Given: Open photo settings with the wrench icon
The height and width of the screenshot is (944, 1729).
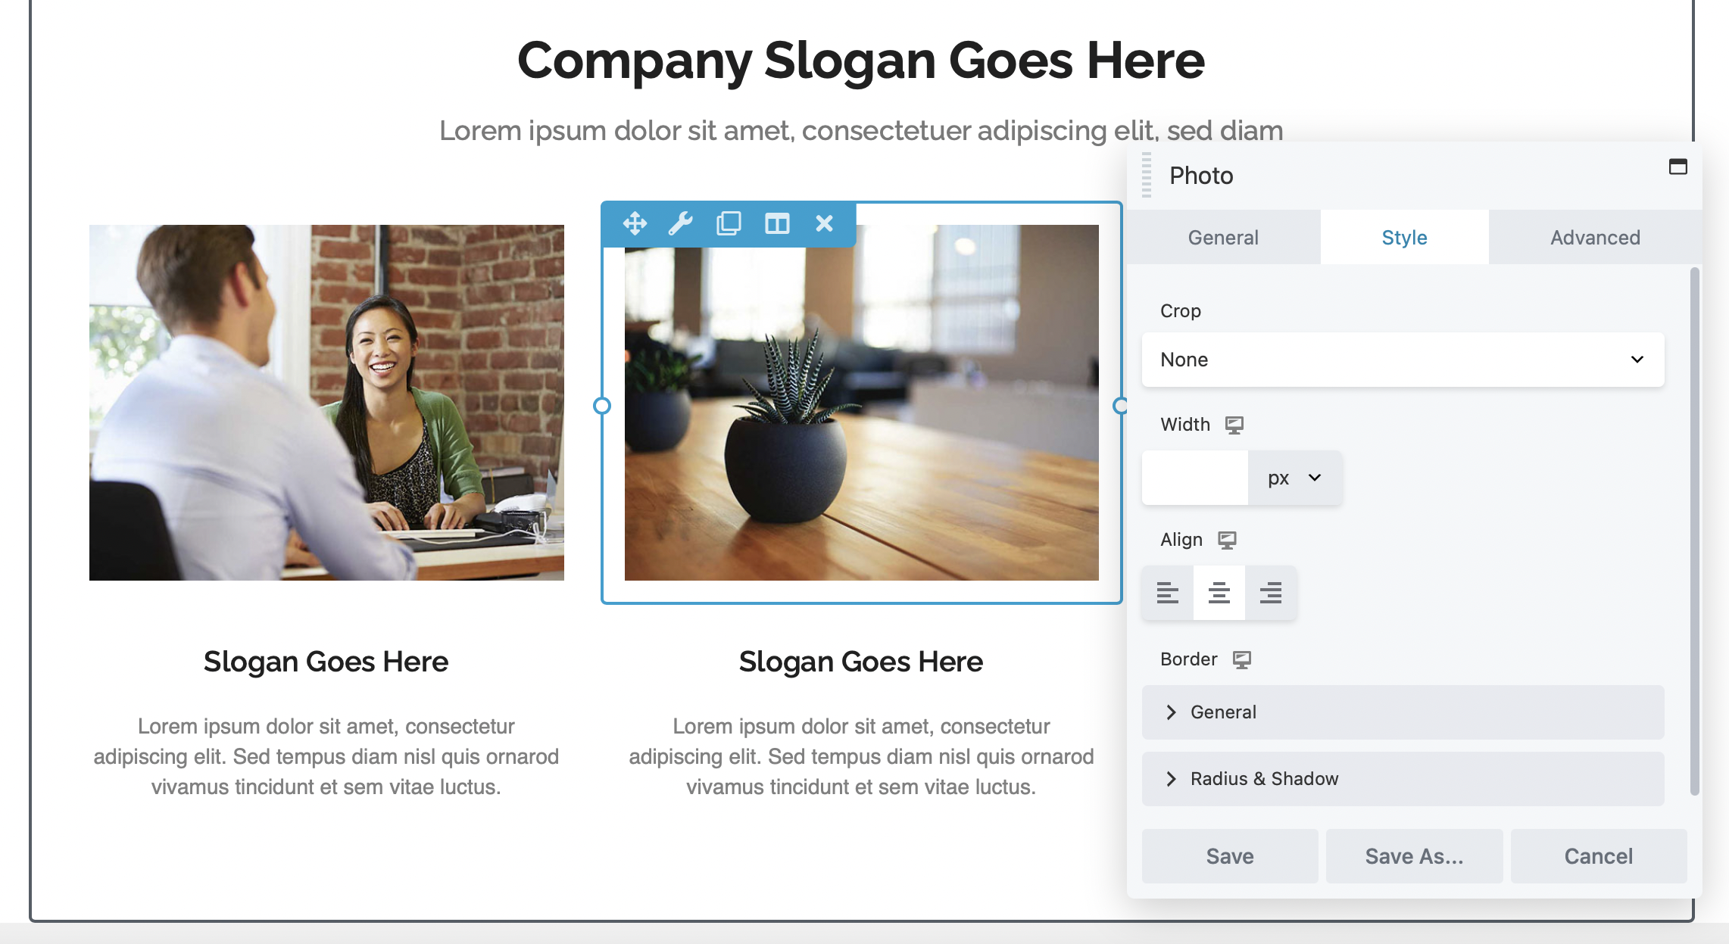Looking at the screenshot, I should 681,223.
